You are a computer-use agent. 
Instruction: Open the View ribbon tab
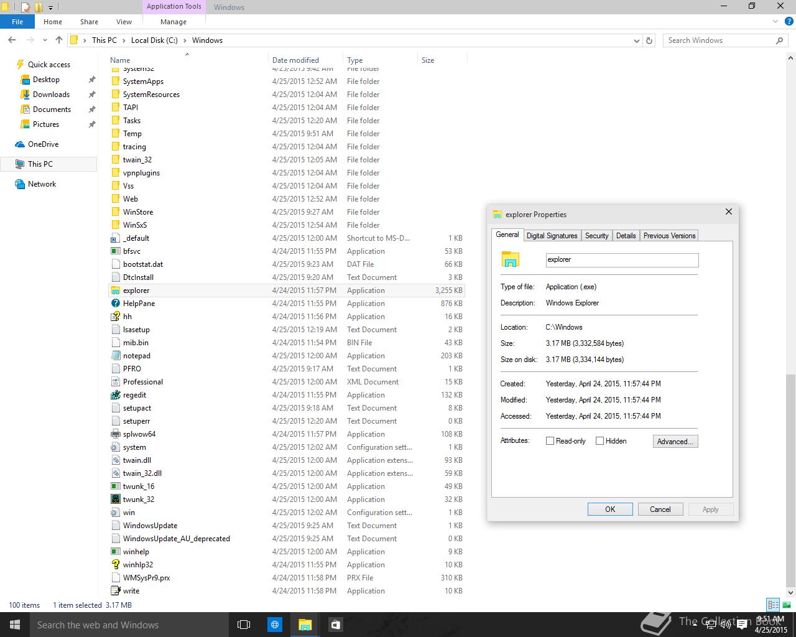coord(124,22)
